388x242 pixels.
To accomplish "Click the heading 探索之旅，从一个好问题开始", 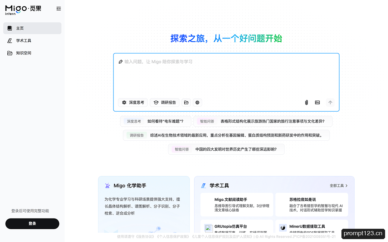I will tap(226, 38).
